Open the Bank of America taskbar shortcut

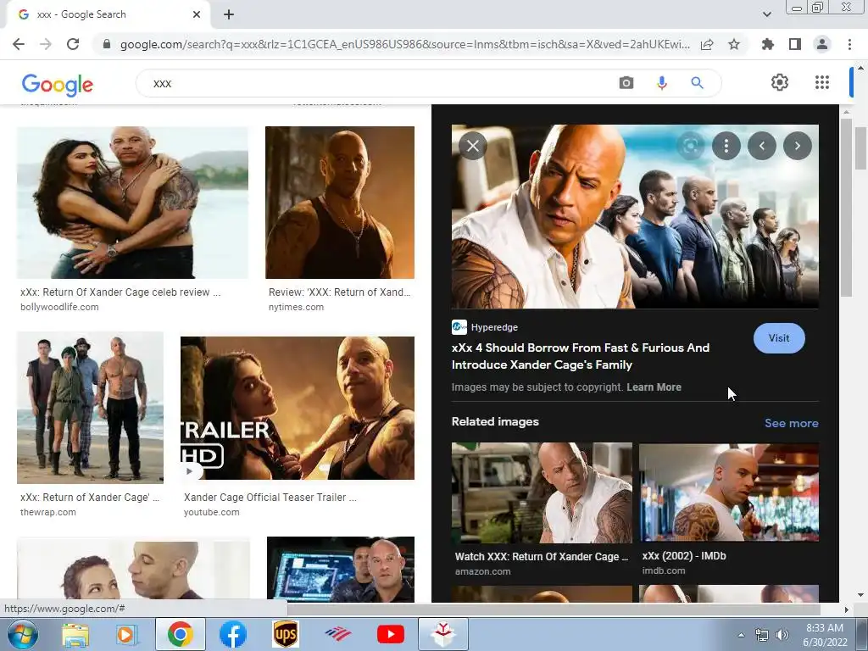(x=337, y=634)
